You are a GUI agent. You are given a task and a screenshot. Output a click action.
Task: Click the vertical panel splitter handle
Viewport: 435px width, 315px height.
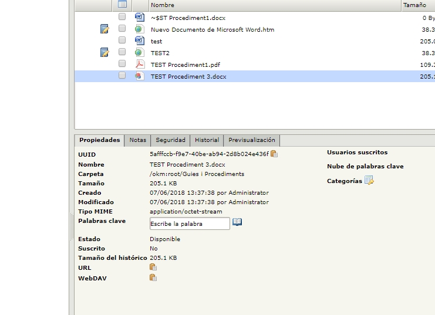72,227
